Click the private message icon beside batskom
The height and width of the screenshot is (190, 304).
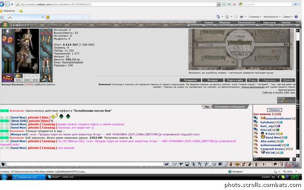coord(256,122)
